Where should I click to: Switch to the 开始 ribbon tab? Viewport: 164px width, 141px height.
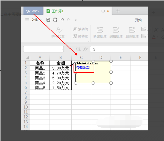138,20
